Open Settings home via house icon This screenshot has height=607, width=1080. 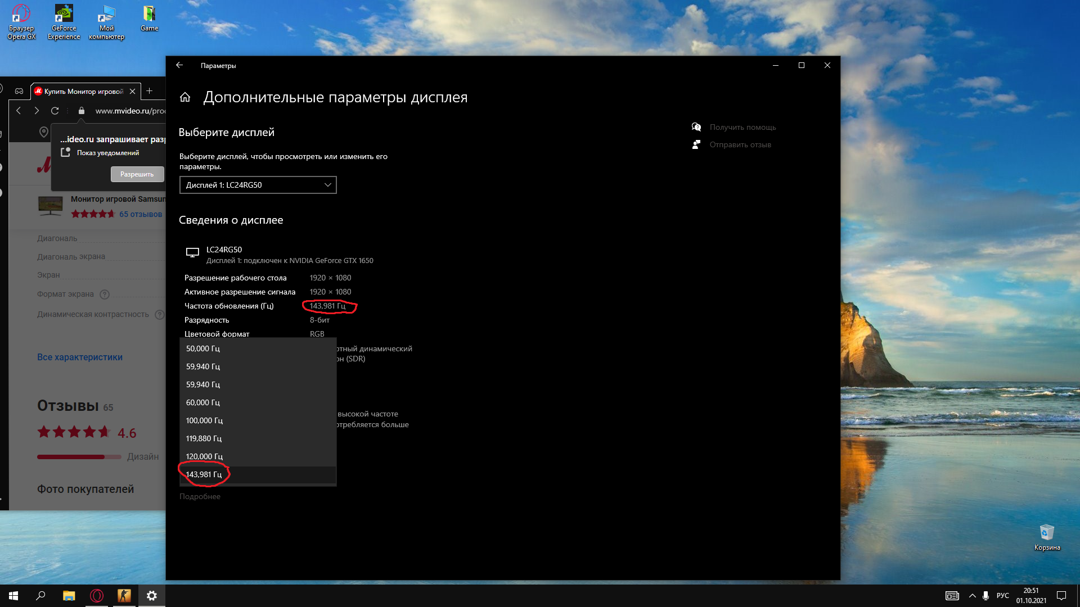coord(185,97)
